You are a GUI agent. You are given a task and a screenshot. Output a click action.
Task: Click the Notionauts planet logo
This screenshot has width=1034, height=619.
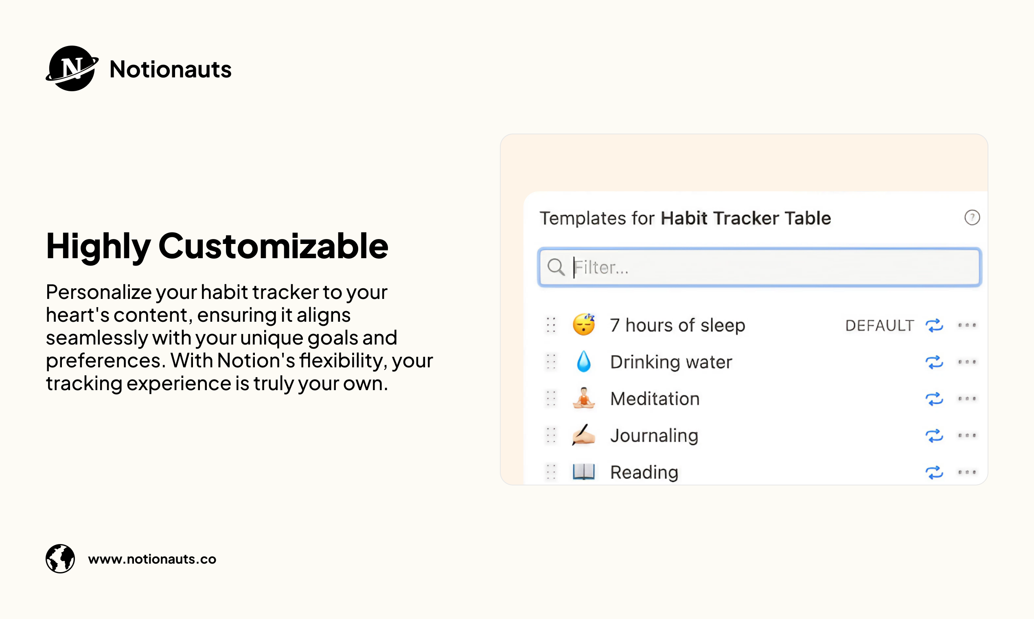[x=72, y=68]
